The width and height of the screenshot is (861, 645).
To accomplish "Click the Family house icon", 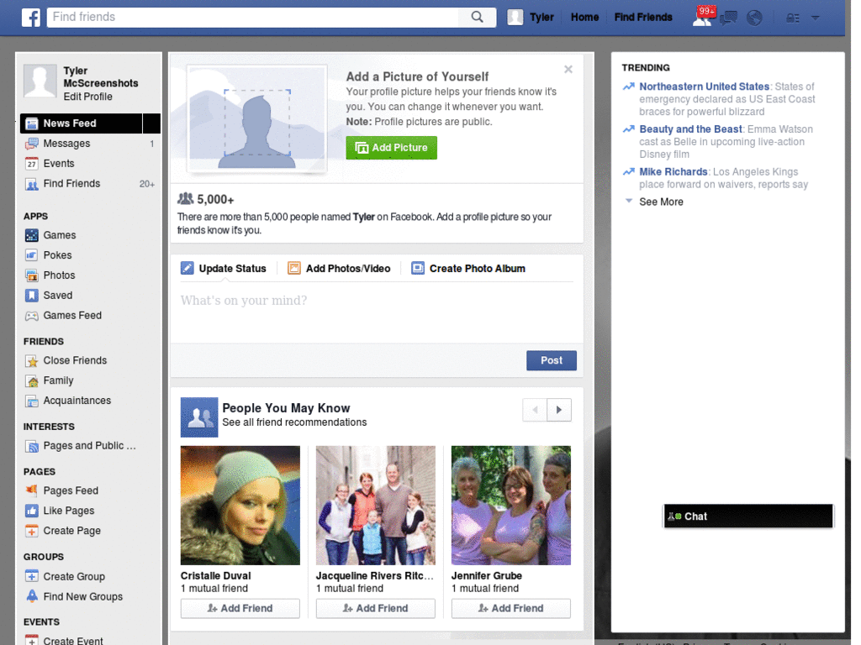I will click(x=32, y=380).
